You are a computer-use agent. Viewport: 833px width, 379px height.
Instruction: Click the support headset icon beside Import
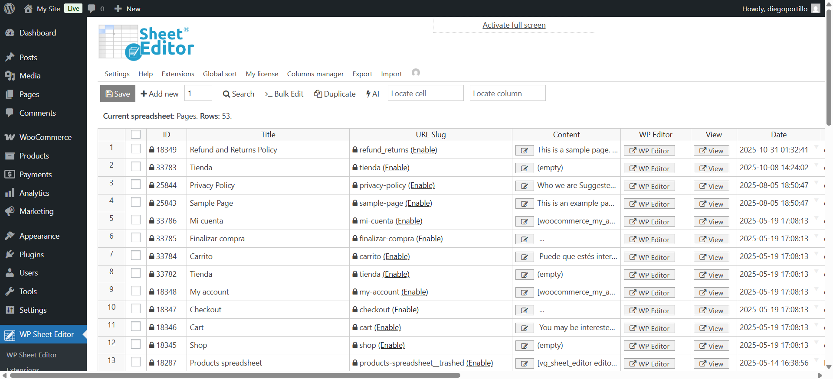point(416,73)
